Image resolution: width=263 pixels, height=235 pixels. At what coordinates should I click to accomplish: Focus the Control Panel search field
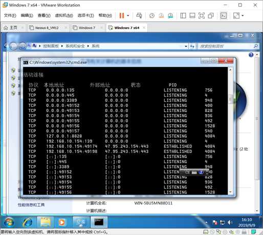click(x=226, y=46)
